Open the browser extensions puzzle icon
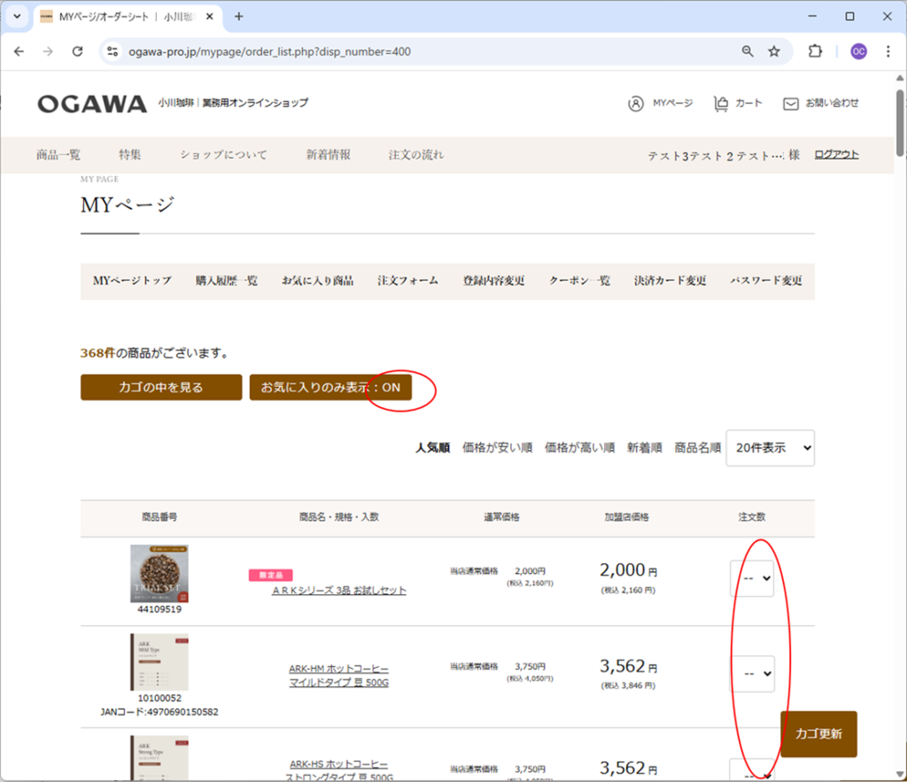 pos(815,51)
